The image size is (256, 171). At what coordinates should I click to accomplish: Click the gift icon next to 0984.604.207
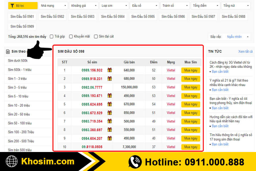coord(110,138)
